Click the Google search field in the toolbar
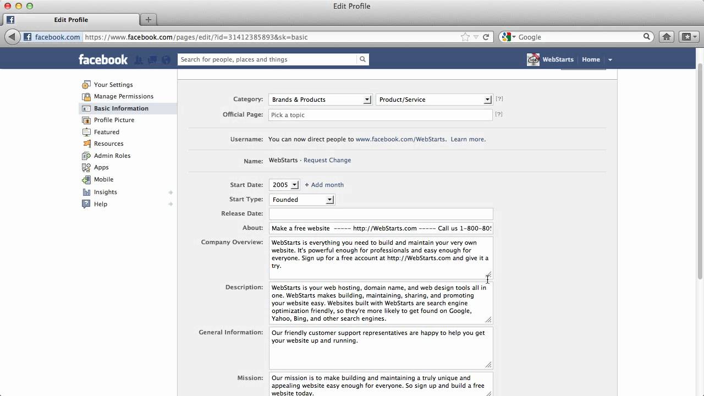The width and height of the screenshot is (704, 396). [x=577, y=37]
